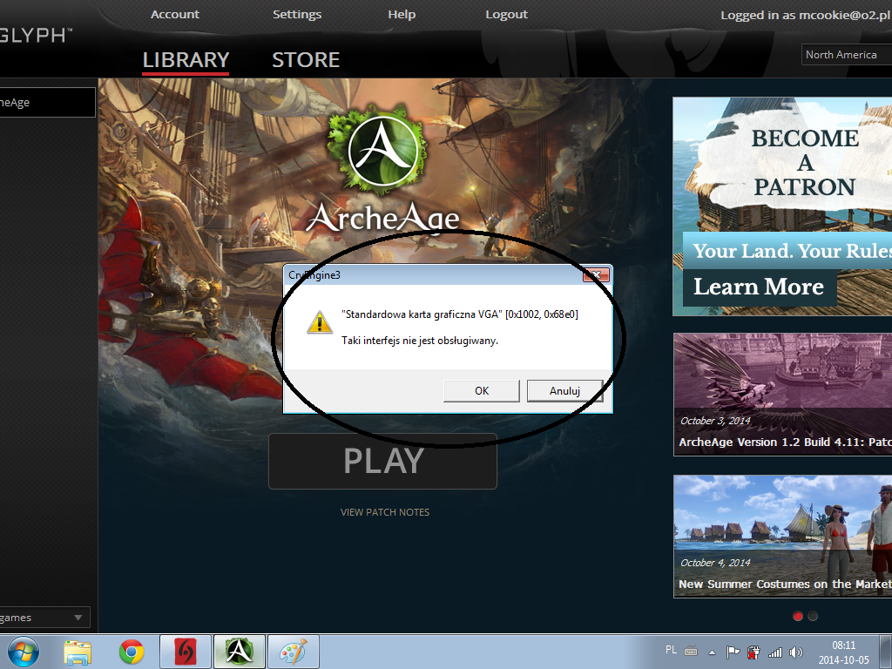The image size is (892, 669).
Task: Open Action Center flag icon
Action: coord(733,652)
